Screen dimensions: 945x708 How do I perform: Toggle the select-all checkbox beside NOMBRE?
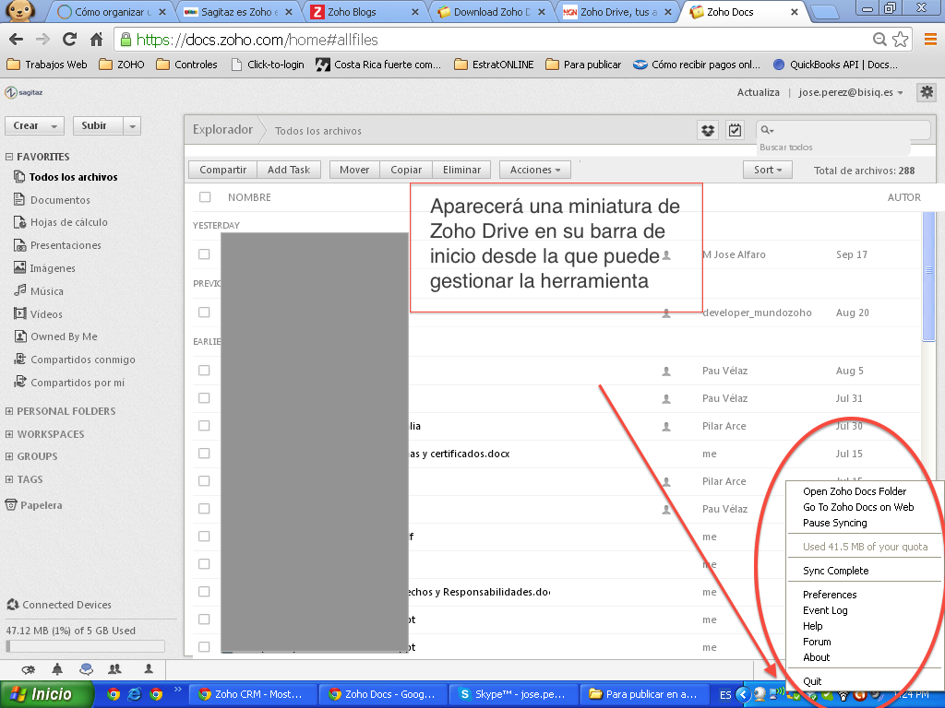[x=205, y=197]
